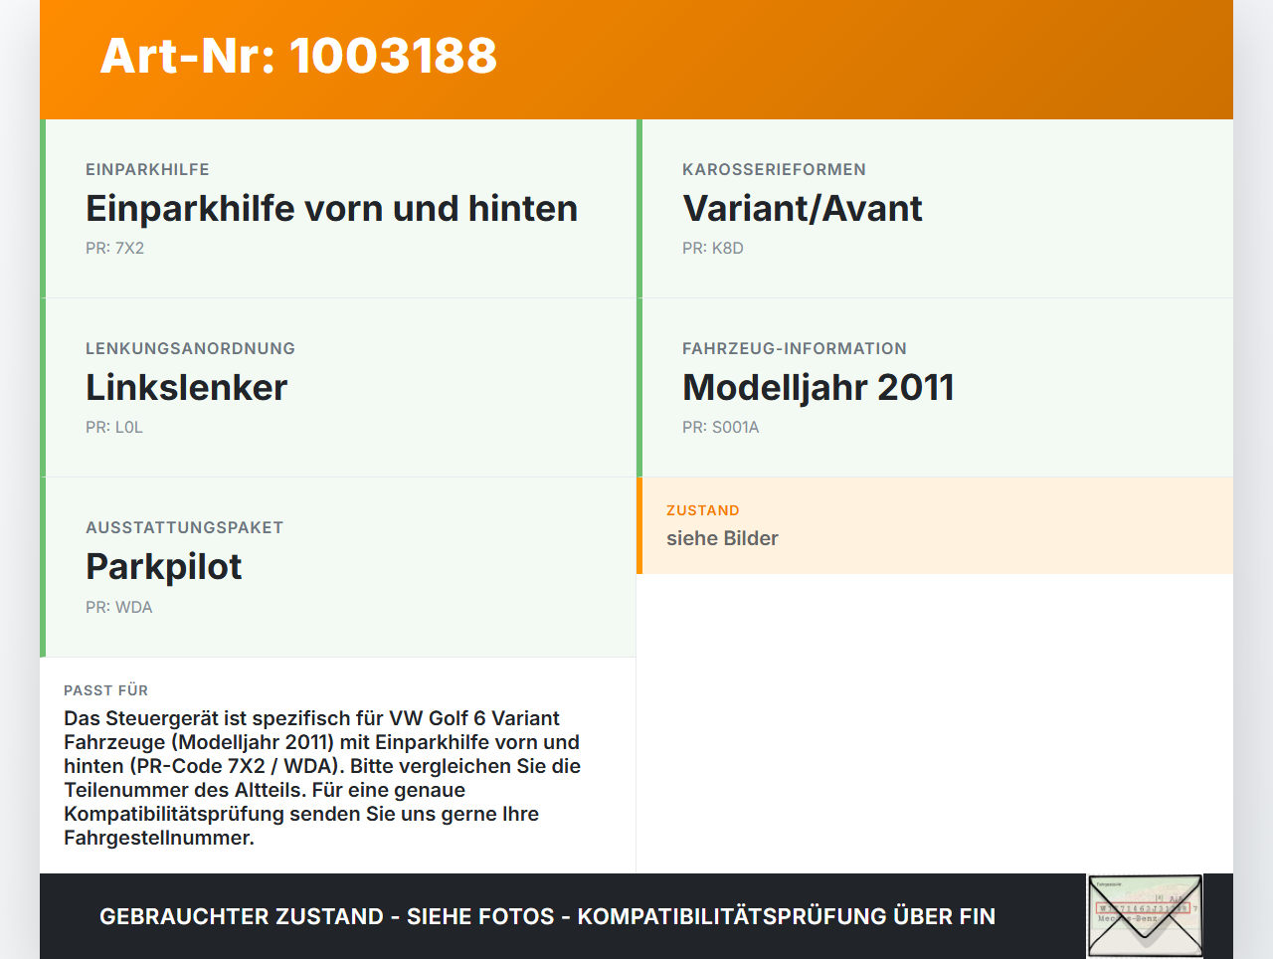1273x959 pixels.
Task: Click the Variant/Avant body type card
Action: (x=935, y=209)
